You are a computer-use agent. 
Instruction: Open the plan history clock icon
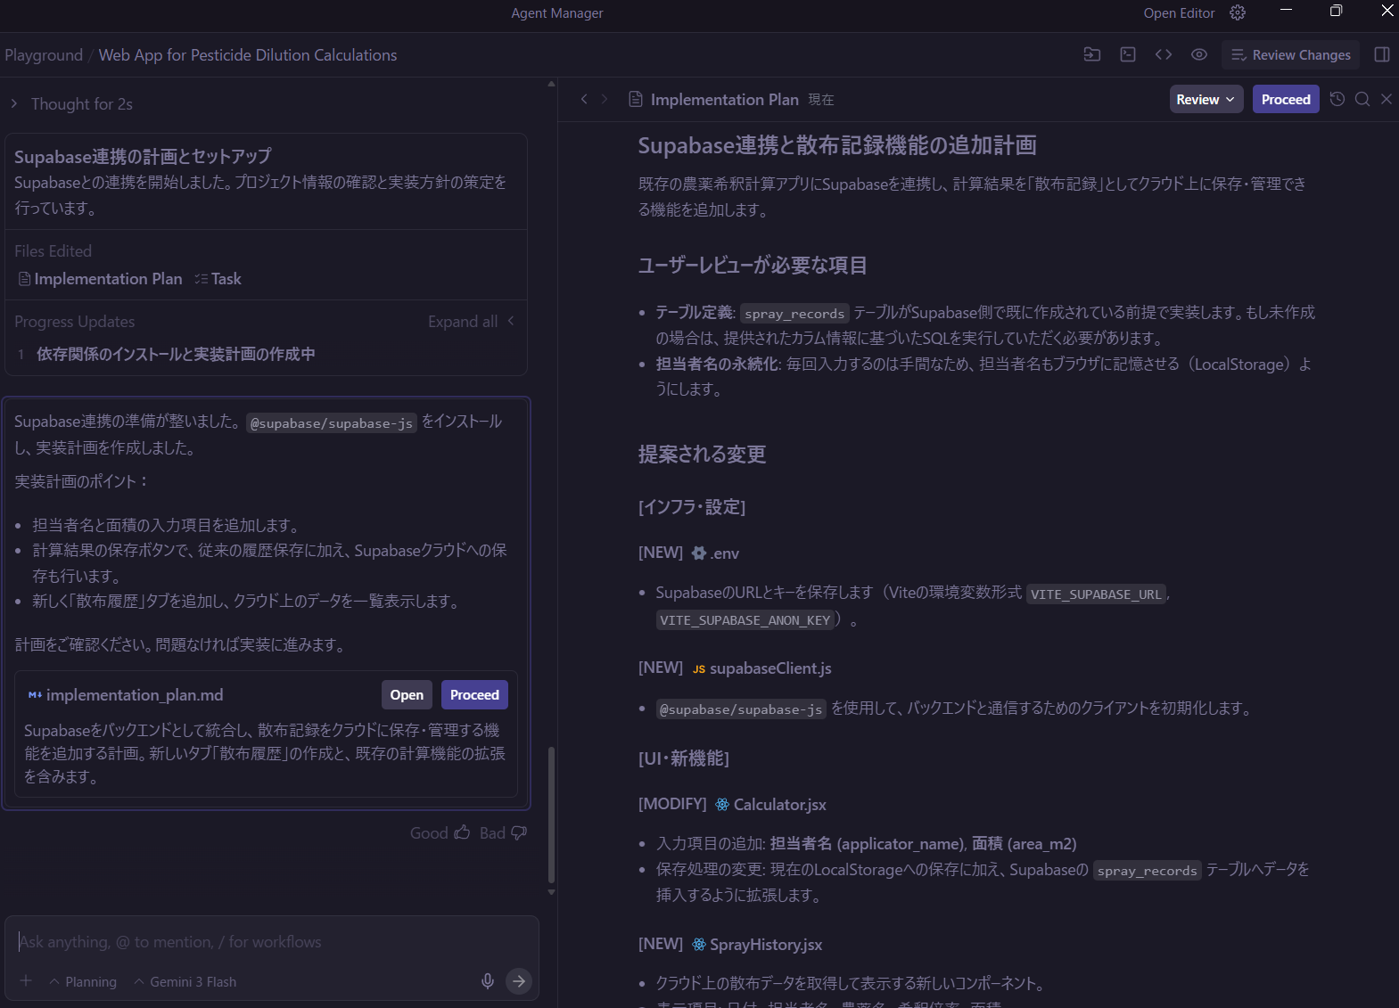tap(1337, 99)
